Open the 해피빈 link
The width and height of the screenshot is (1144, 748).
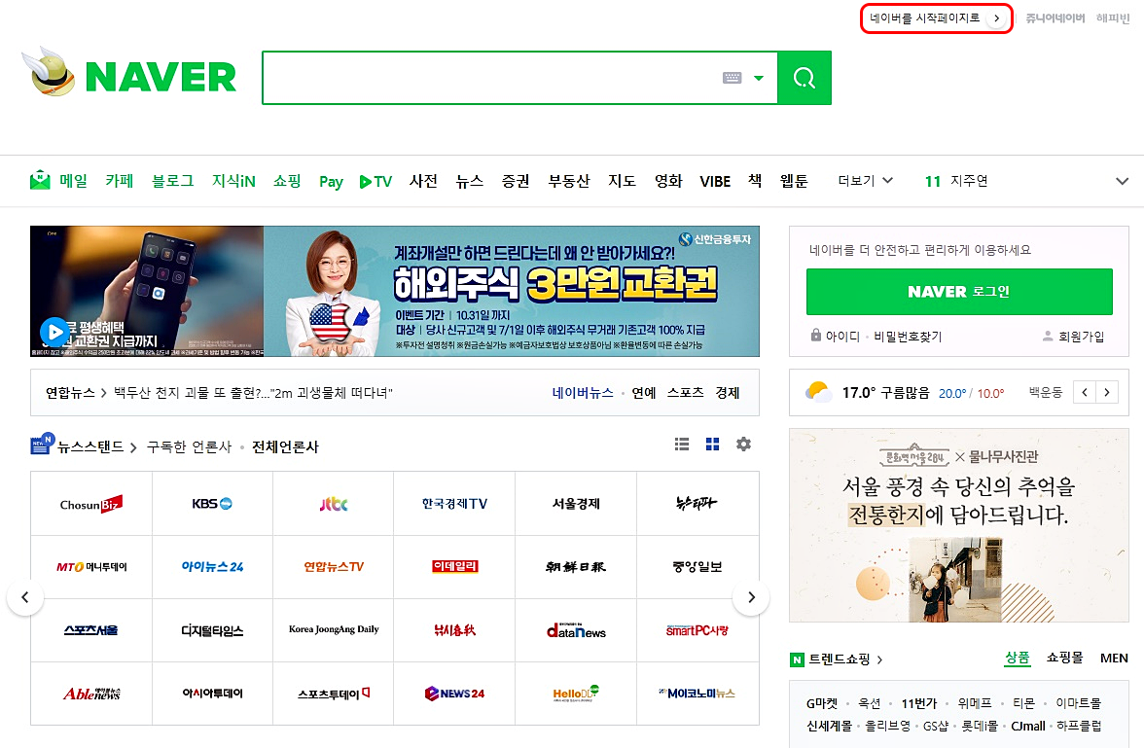pyautogui.click(x=1113, y=18)
